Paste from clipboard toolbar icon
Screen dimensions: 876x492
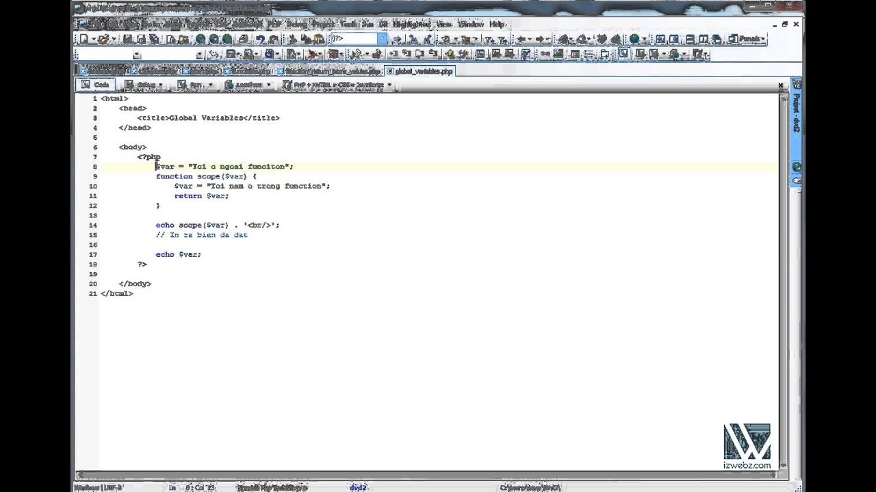click(319, 39)
